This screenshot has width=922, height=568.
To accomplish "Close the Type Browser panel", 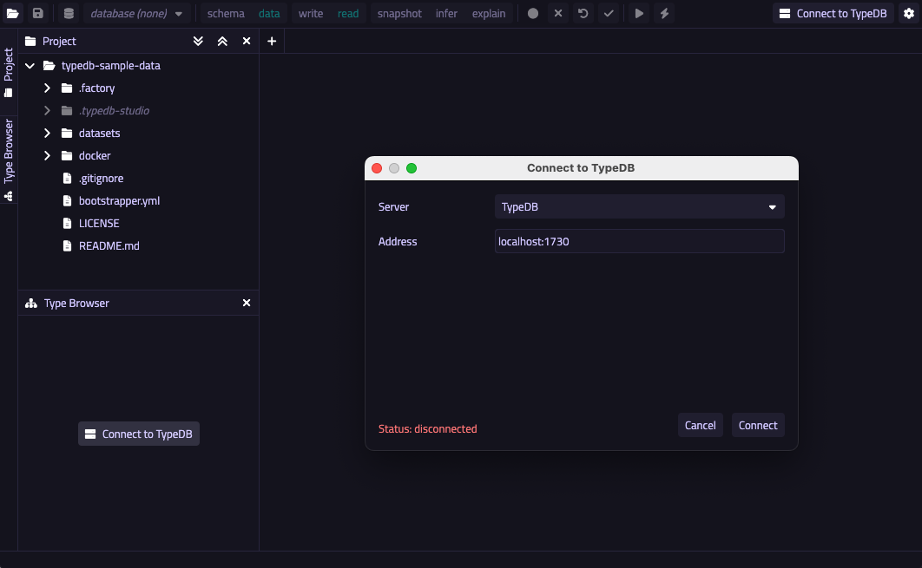I will click(x=247, y=304).
